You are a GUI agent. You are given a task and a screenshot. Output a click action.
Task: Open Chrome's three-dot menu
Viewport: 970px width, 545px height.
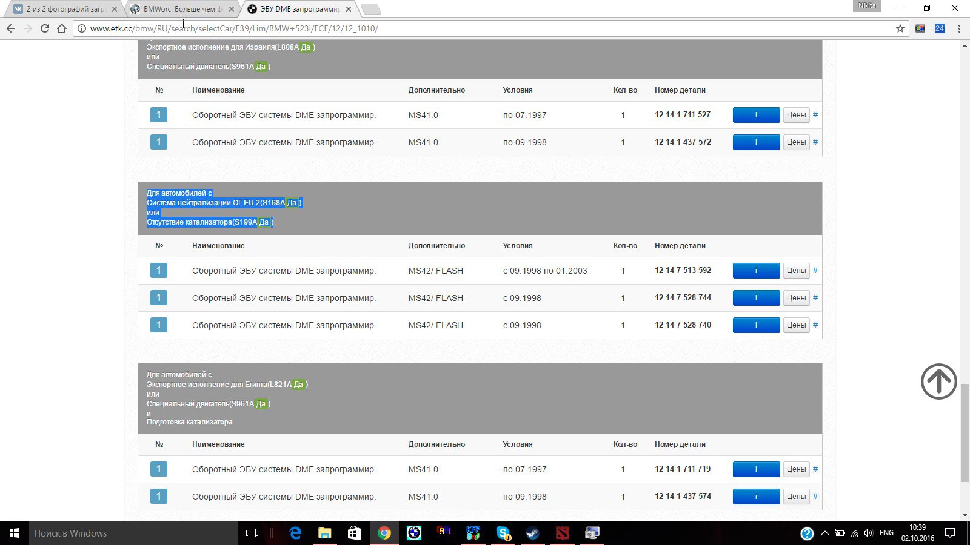[959, 28]
